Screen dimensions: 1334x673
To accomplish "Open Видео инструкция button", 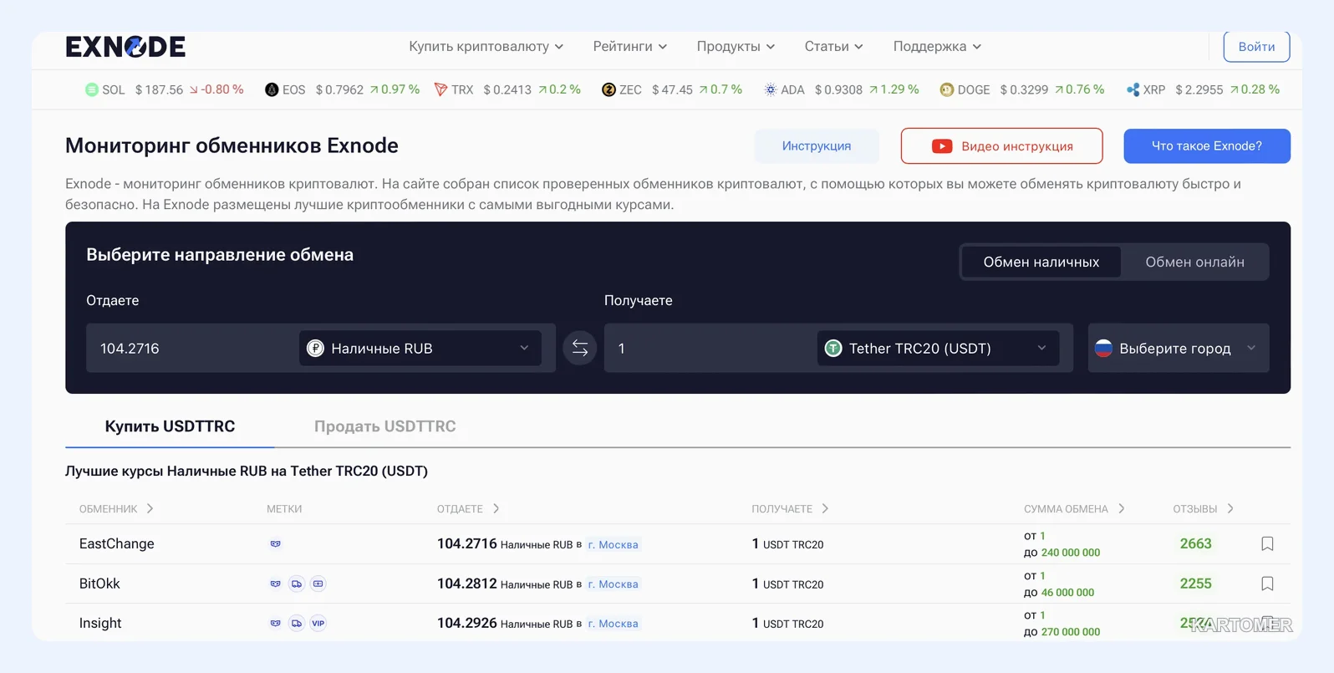I will (x=1001, y=146).
